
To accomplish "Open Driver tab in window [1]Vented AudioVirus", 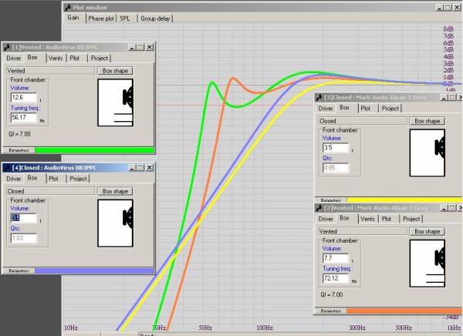I will click(14, 58).
